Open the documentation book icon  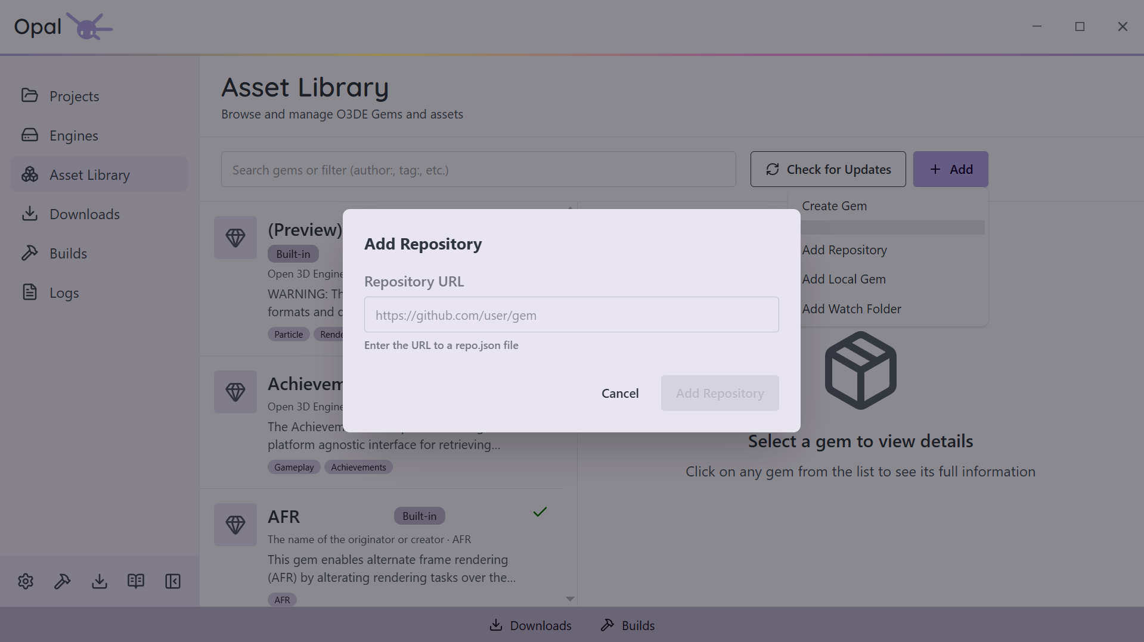(x=136, y=581)
